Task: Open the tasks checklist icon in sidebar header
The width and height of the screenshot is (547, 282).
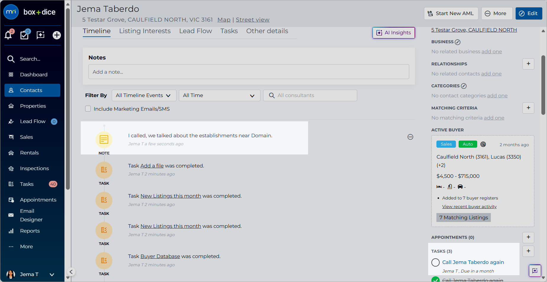Action: tap(24, 35)
